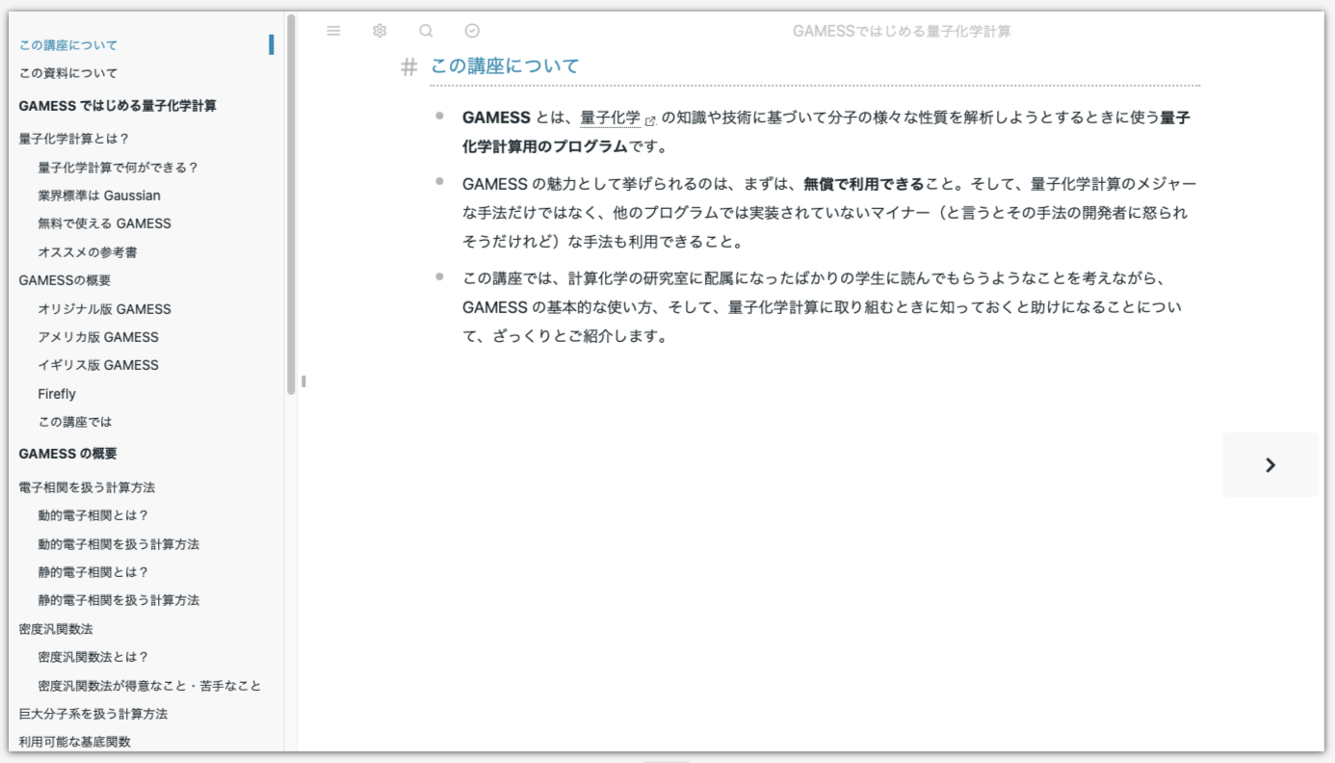
Task: Open 密度汎関数法が得意なこと・苦手なこと section
Action: pyautogui.click(x=149, y=686)
